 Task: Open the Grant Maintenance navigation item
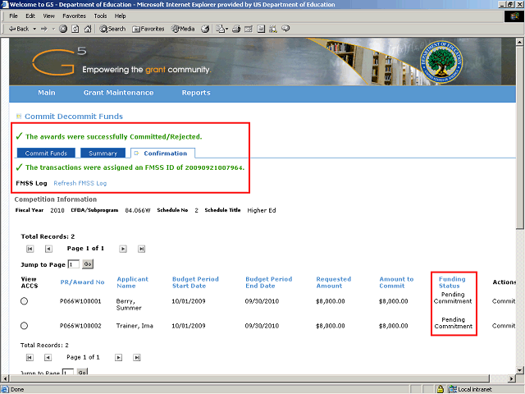click(118, 93)
